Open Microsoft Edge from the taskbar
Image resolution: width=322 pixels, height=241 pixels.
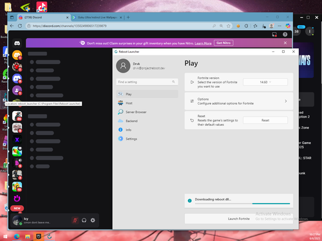tap(17, 237)
